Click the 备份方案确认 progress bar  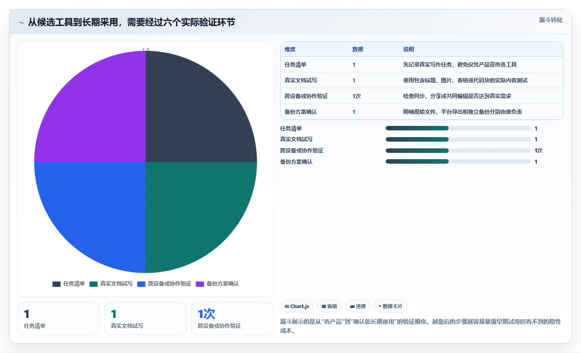pyautogui.click(x=458, y=161)
